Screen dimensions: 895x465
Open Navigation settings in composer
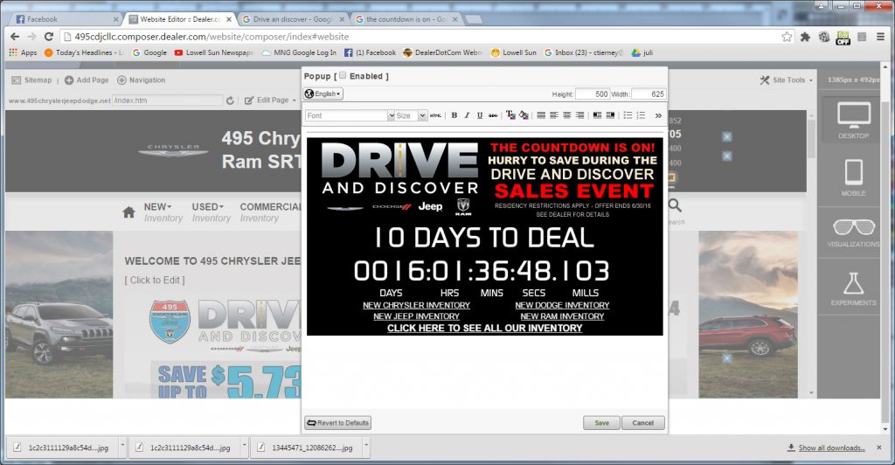(x=141, y=80)
